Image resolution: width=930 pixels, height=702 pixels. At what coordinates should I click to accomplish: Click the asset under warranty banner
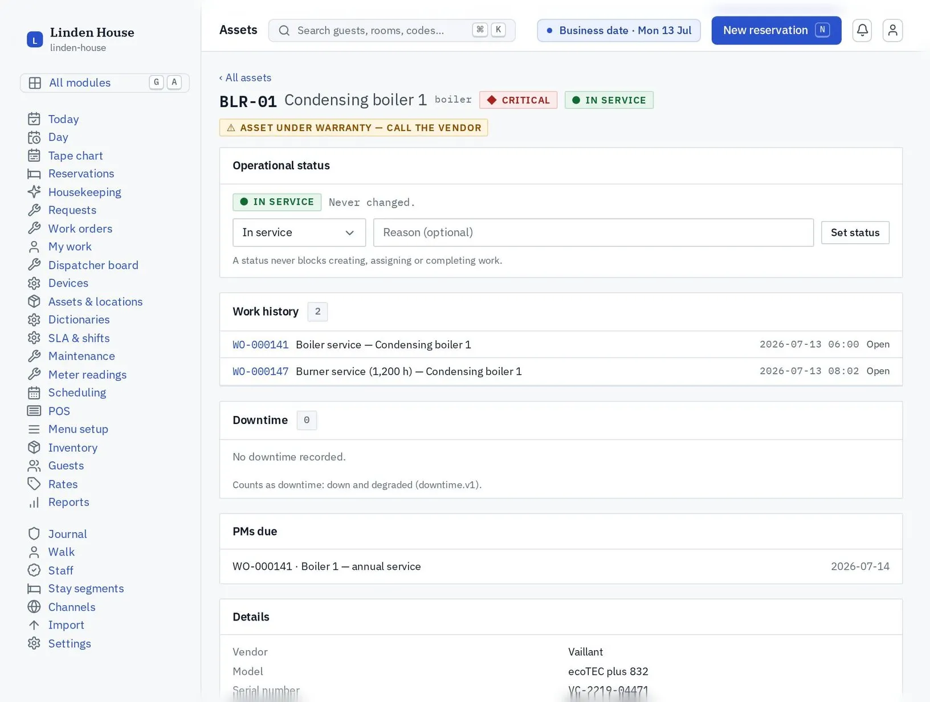click(x=353, y=128)
